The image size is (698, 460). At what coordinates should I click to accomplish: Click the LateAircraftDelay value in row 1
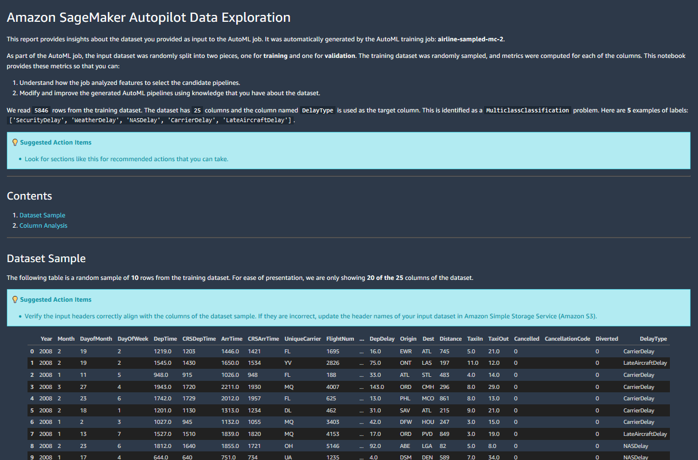pyautogui.click(x=645, y=362)
